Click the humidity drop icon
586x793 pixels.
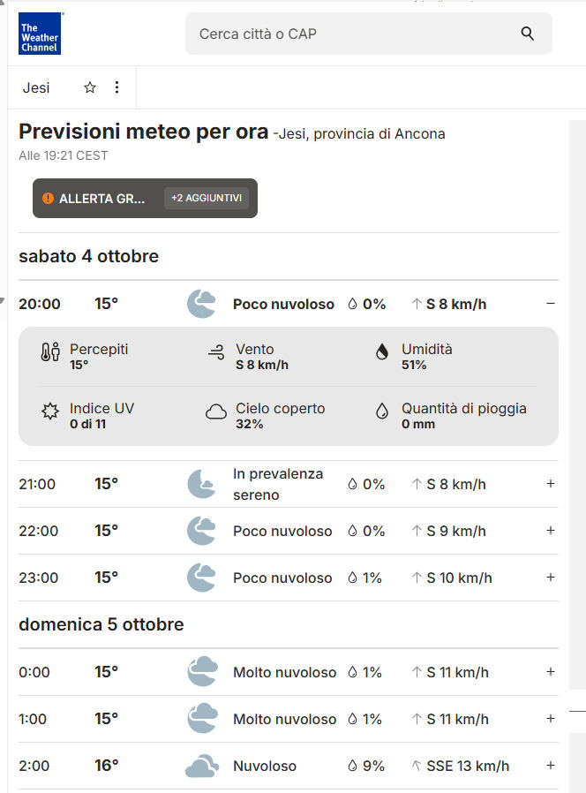(381, 352)
